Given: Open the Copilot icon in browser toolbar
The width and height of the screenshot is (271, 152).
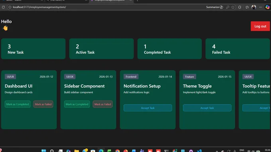Looking at the screenshot, I should (267, 7).
